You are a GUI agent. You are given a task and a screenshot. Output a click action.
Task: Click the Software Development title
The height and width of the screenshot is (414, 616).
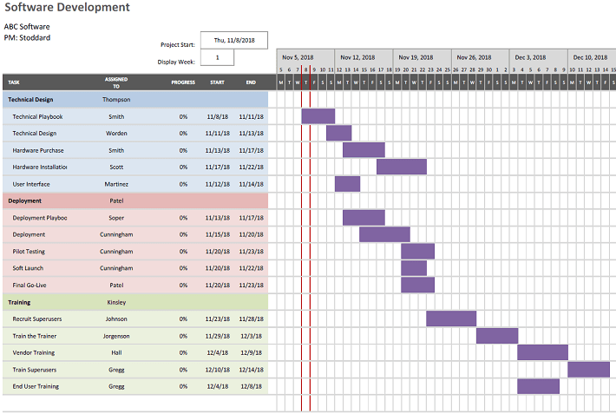[67, 7]
